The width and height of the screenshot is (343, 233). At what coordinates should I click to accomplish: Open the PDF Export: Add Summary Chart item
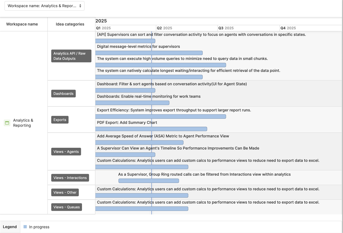(127, 123)
